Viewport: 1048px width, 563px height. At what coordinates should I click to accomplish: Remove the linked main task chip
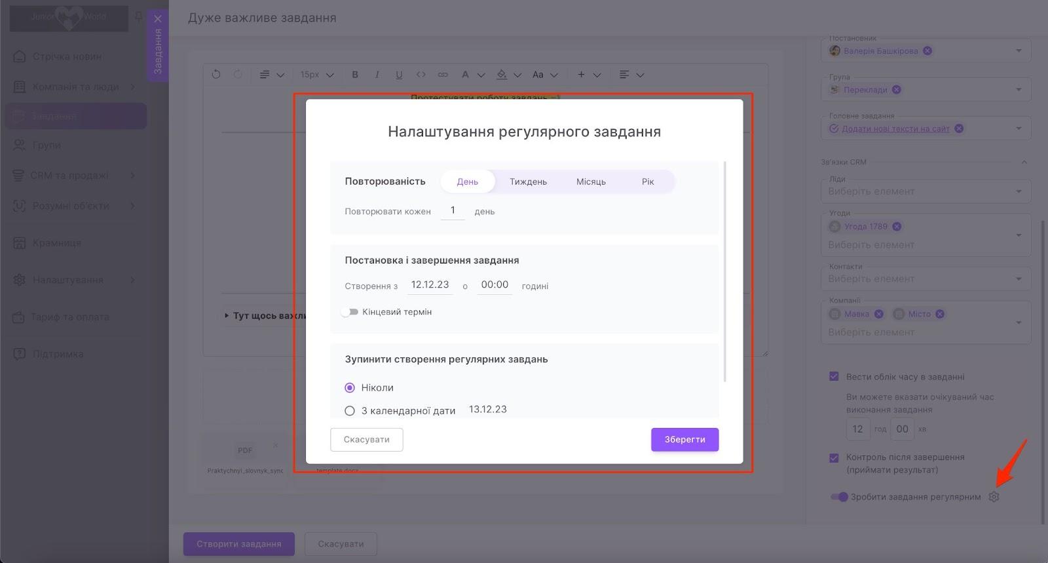pyautogui.click(x=959, y=128)
